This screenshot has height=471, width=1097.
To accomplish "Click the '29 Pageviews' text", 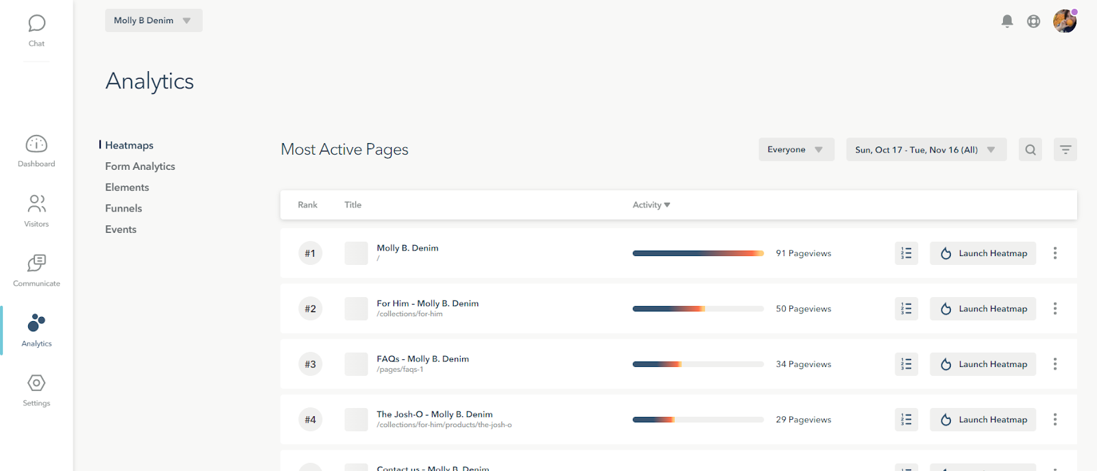I will click(804, 420).
